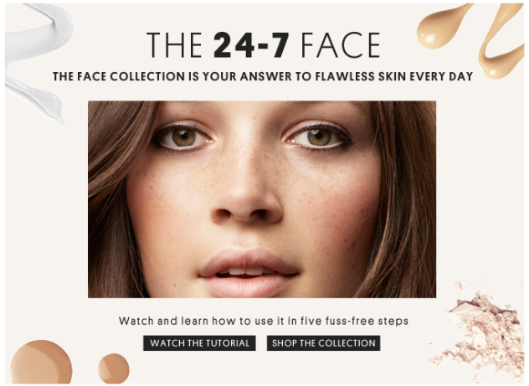
Task: Click the word THE in the headline
Action: coord(174,45)
